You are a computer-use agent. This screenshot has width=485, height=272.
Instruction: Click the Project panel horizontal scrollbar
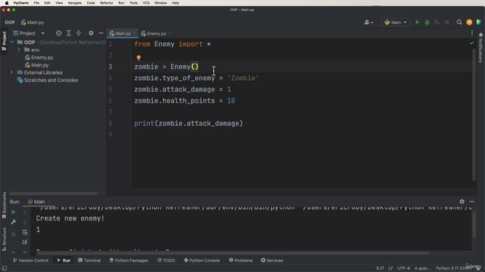(53, 193)
